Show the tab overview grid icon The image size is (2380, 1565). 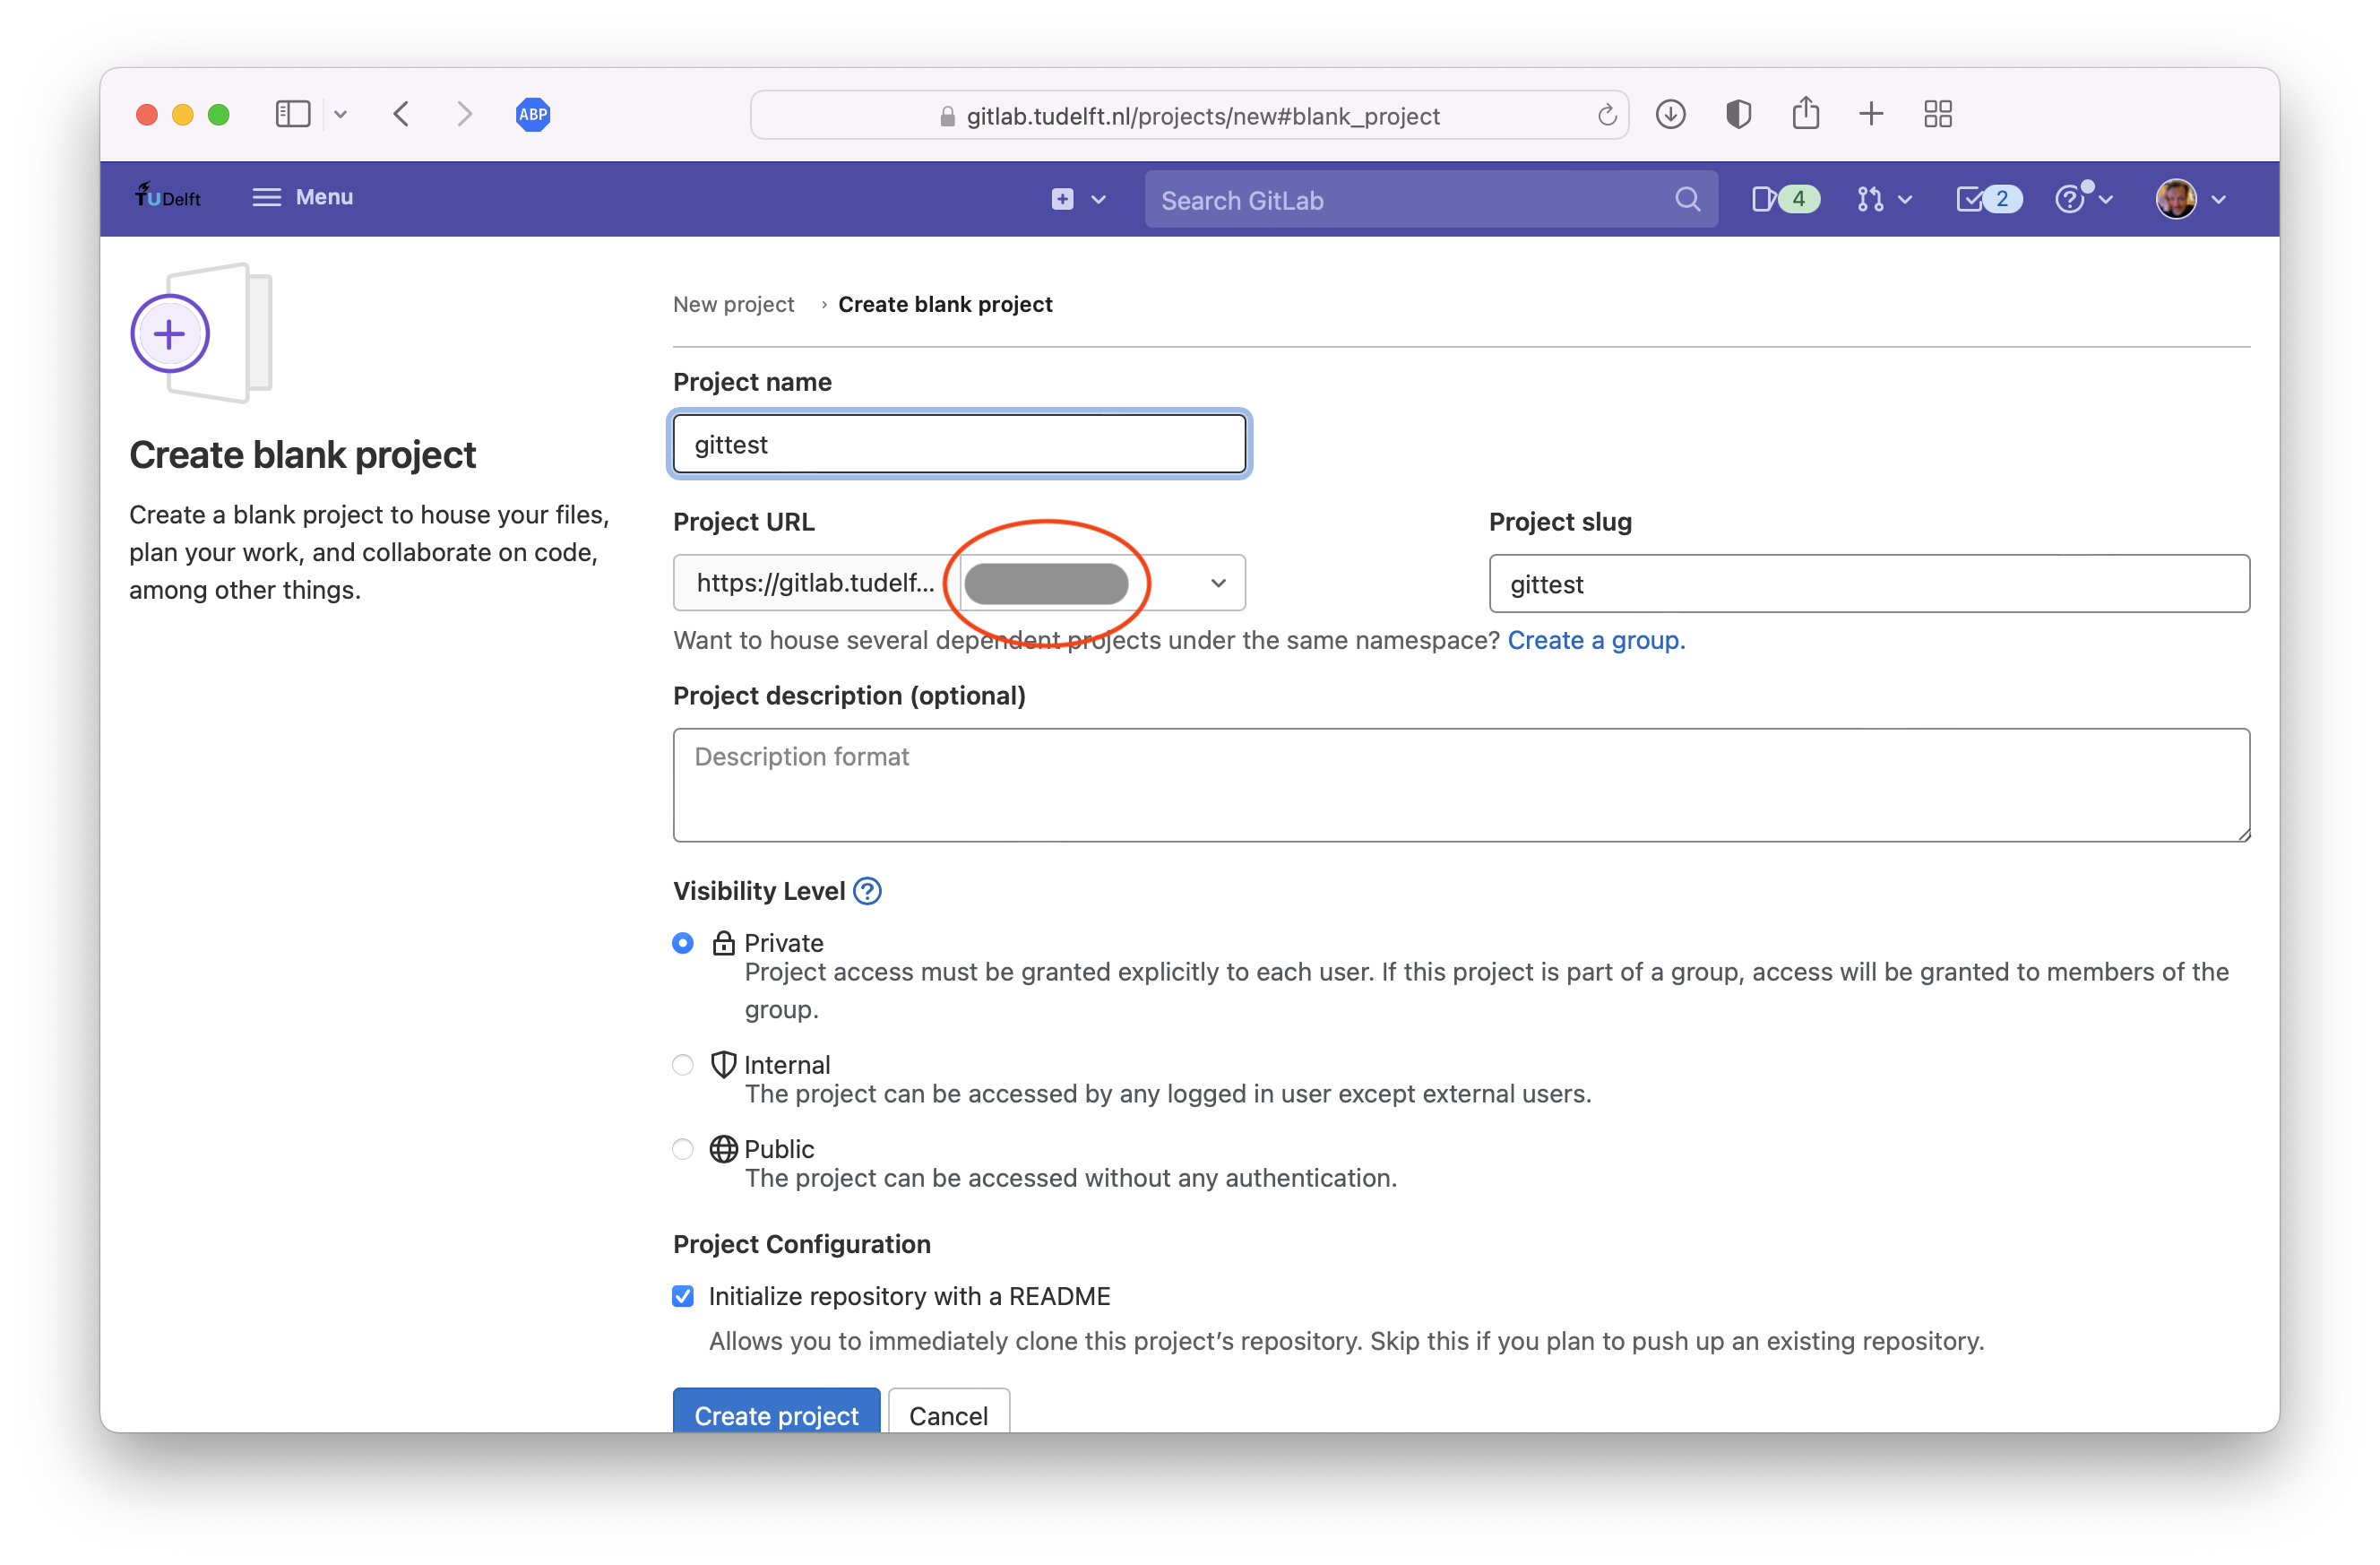[1937, 114]
